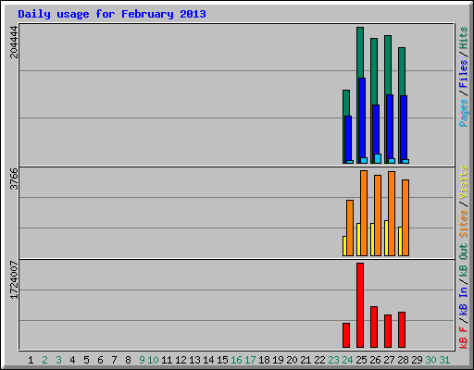Click day 6 on the x-axis
The image size is (474, 370).
coord(100,360)
